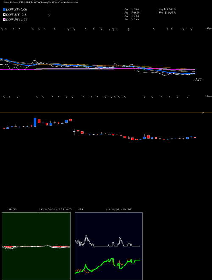Click the number 6 beside DOW MT
The image size is (212, 280).
[50, 15]
